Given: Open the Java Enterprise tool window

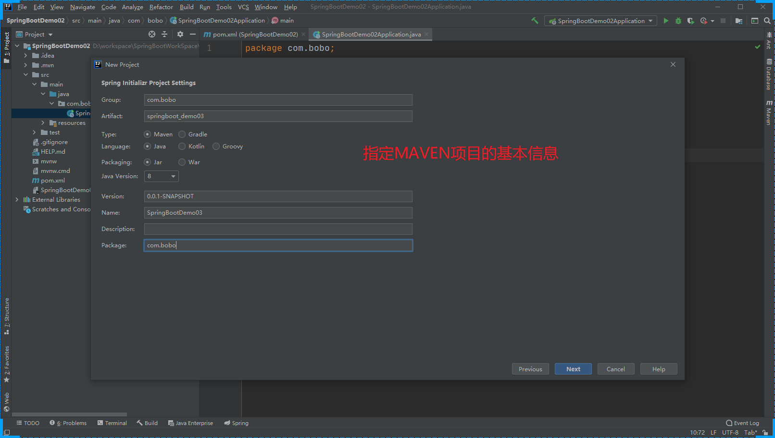Looking at the screenshot, I should [190, 423].
